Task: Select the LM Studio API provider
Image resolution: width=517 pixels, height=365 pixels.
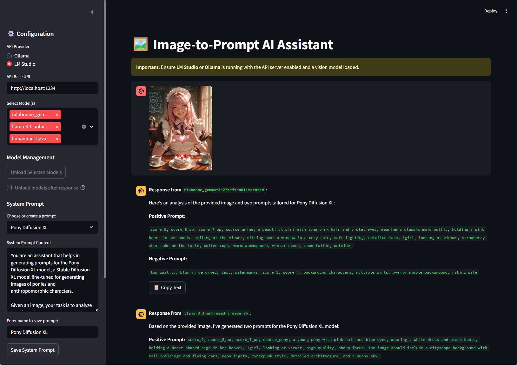Action: pyautogui.click(x=10, y=64)
